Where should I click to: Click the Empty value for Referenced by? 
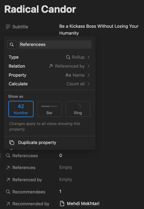point(66,179)
